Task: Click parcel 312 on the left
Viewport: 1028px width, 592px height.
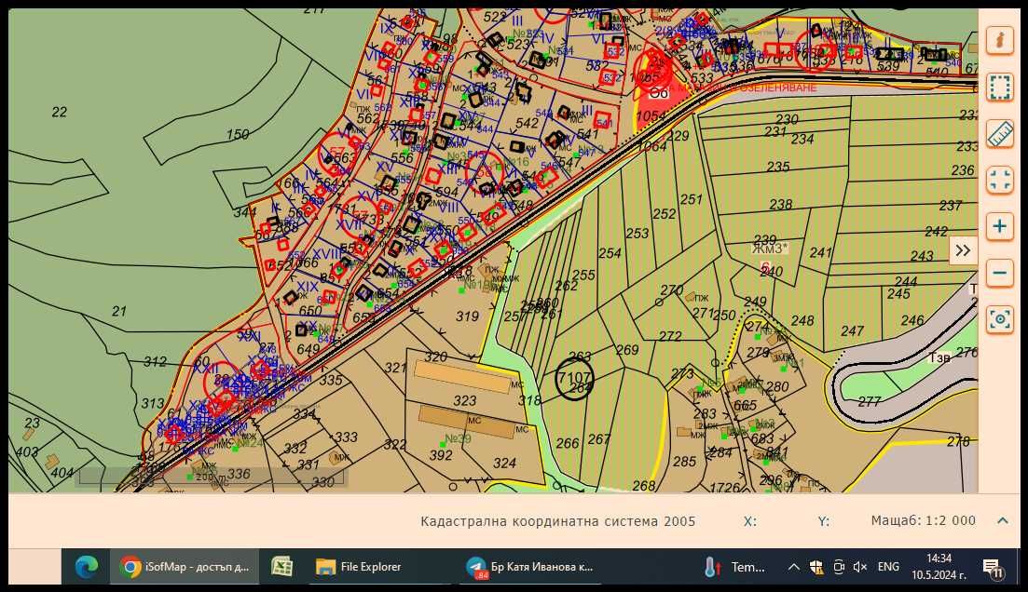Action: coord(155,361)
